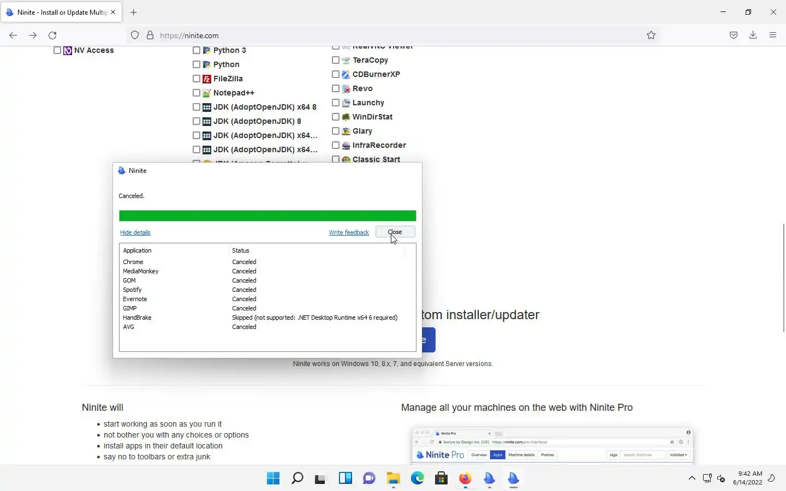This screenshot has width=786, height=491.
Task: Click the Glary label
Action: click(362, 131)
